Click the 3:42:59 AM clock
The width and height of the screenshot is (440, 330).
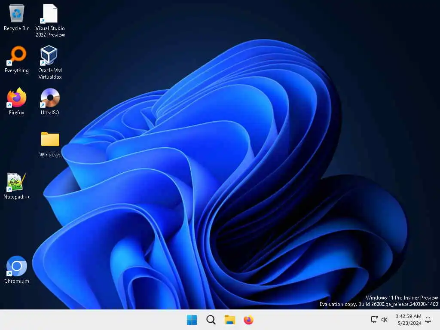pyautogui.click(x=408, y=316)
